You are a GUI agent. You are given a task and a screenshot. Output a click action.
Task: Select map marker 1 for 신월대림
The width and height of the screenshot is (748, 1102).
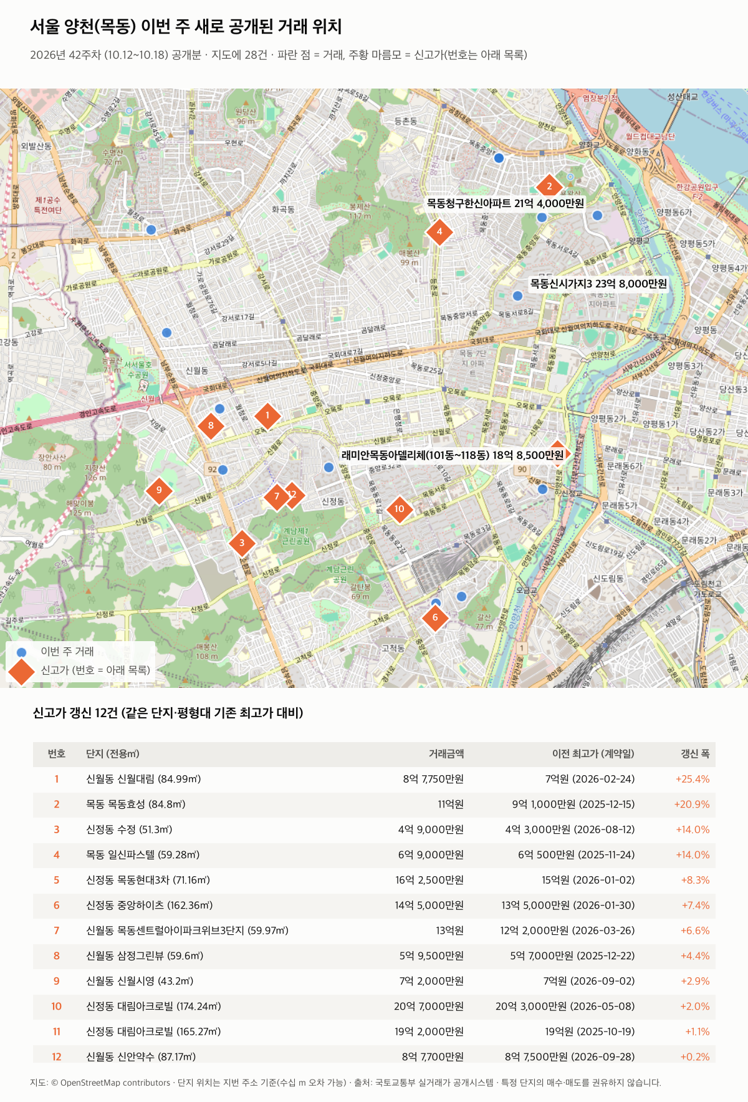click(x=267, y=415)
